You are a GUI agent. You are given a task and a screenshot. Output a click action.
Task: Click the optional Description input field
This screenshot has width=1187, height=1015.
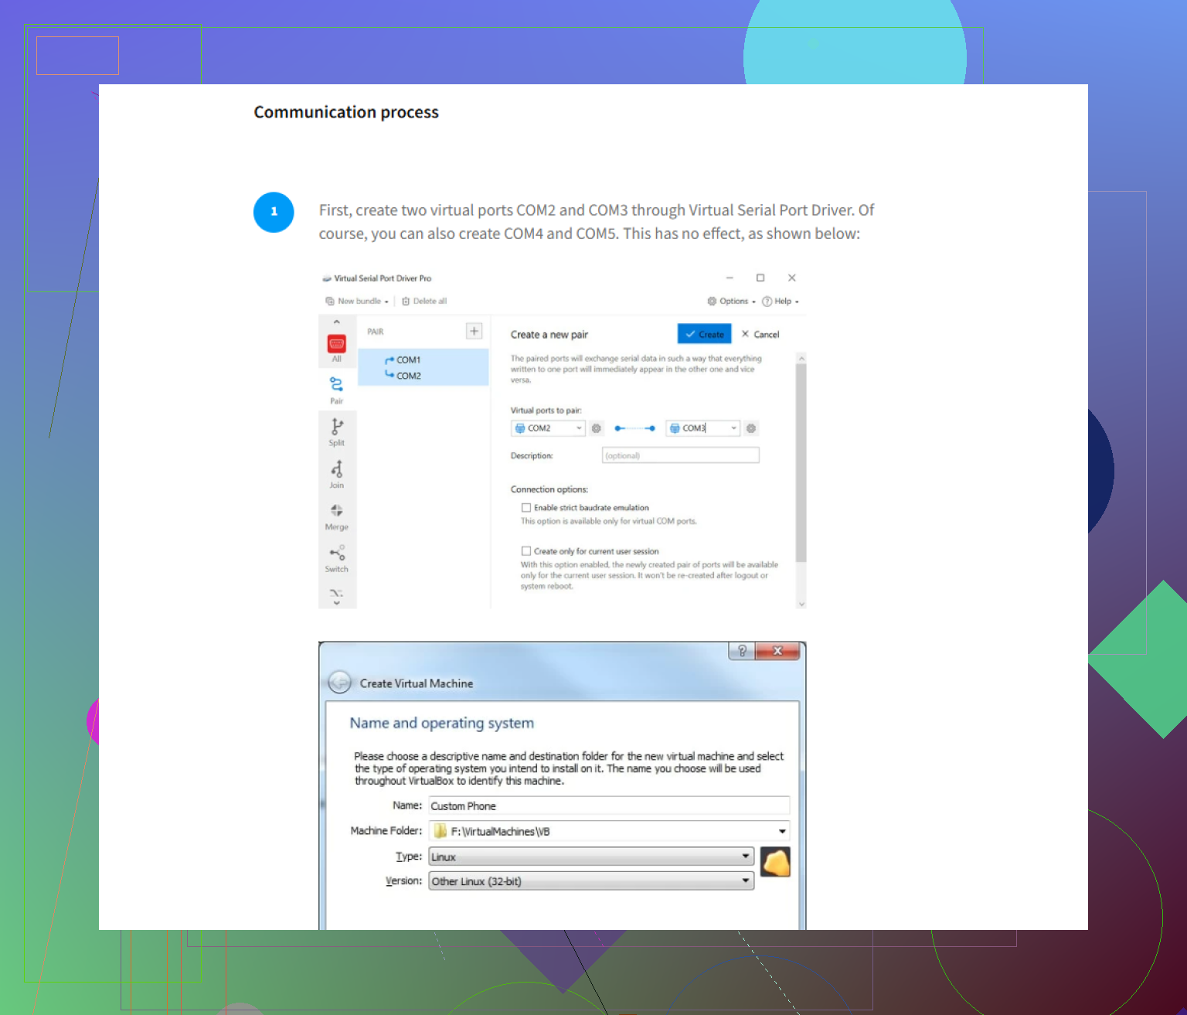pos(680,456)
